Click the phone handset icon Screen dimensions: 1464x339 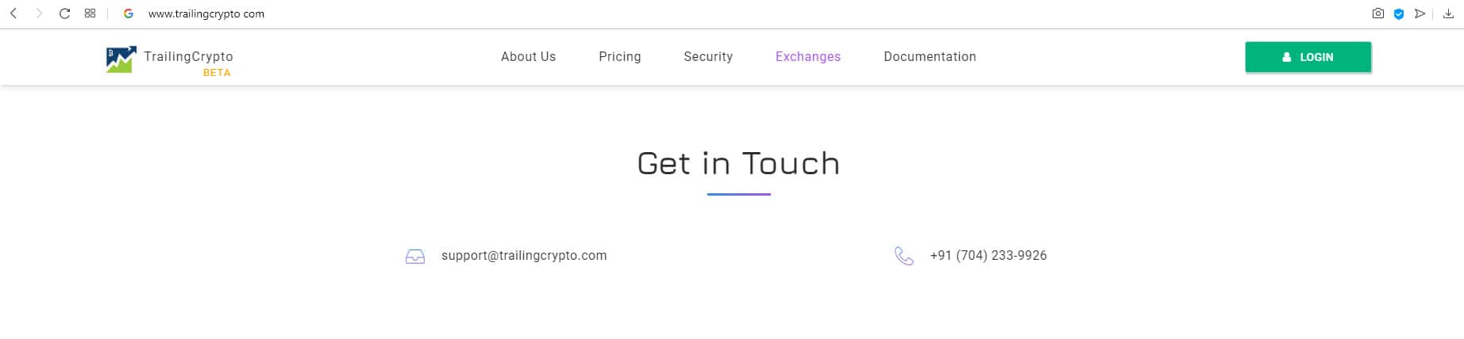903,256
